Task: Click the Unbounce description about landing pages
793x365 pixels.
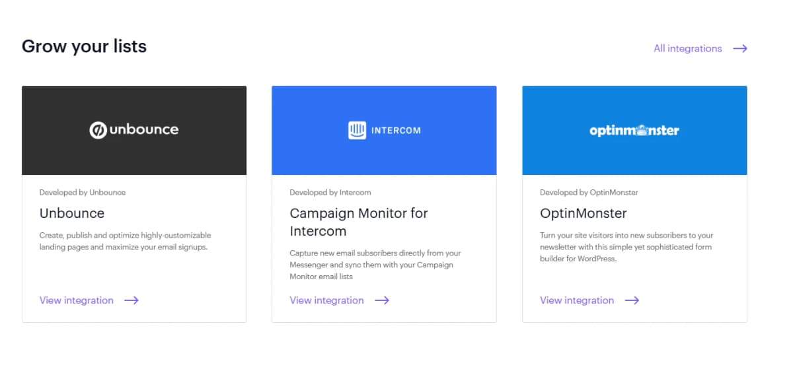Action: (126, 241)
